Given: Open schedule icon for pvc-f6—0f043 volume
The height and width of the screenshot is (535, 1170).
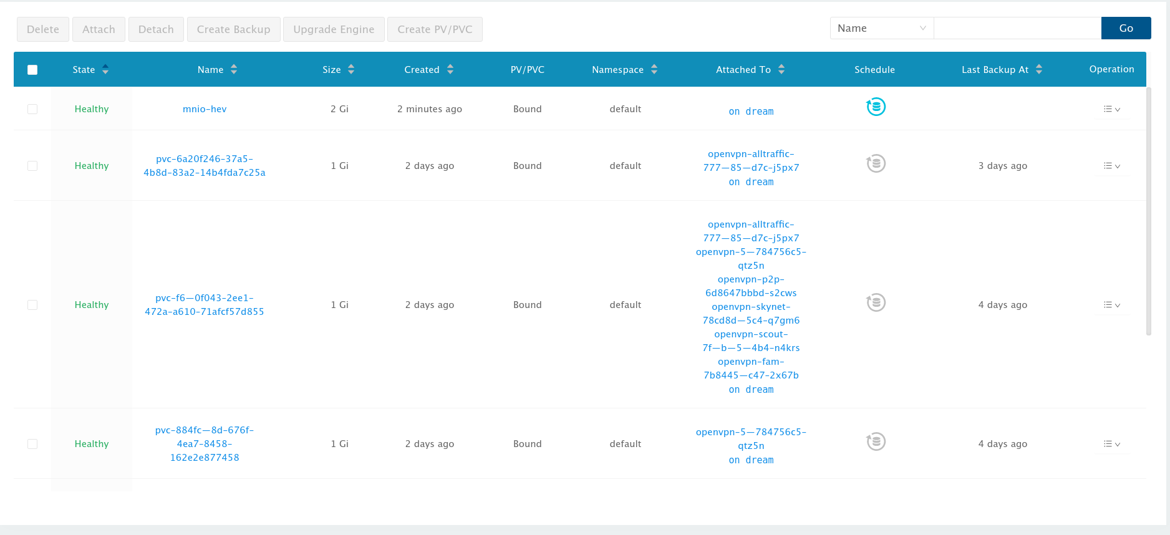Looking at the screenshot, I should (x=876, y=303).
